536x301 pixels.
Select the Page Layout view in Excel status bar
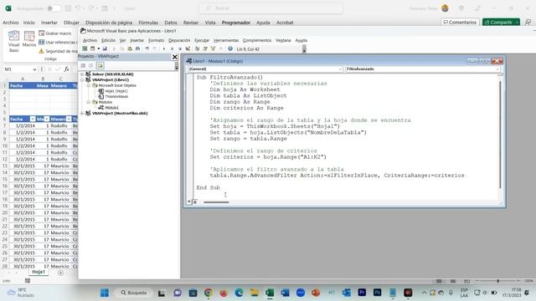453,281
